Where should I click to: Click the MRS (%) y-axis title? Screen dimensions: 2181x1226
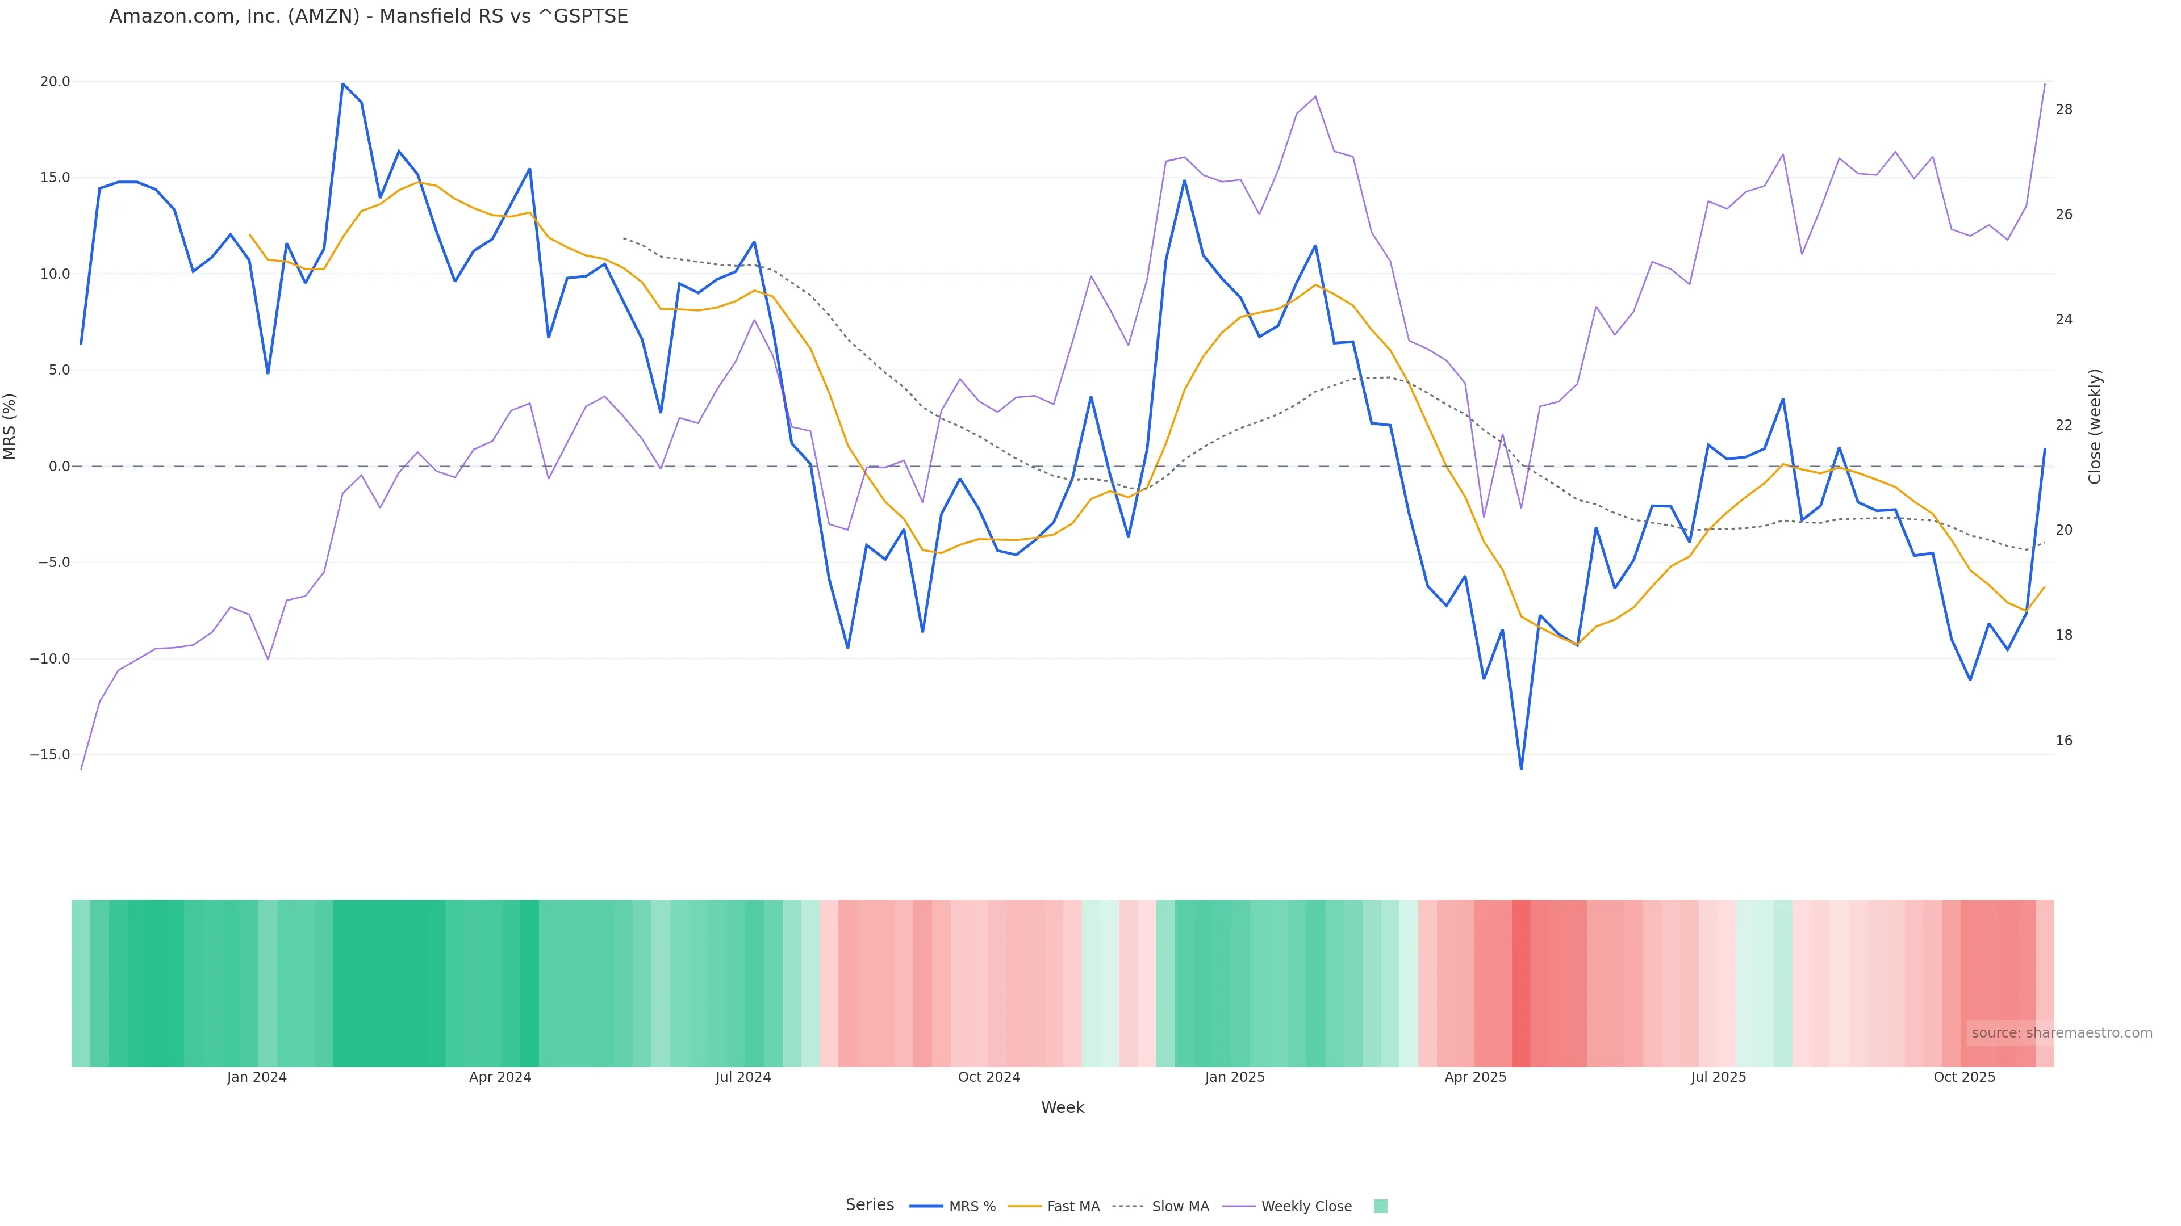[x=10, y=426]
